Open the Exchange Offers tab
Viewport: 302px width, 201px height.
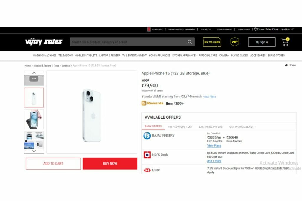pyautogui.click(x=211, y=127)
